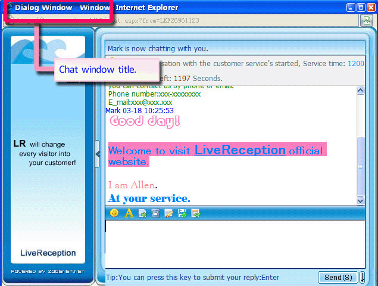378x286 pixels.
Task: Click the E_mail:xxx@xxx.xxx line
Action: pyautogui.click(x=140, y=102)
